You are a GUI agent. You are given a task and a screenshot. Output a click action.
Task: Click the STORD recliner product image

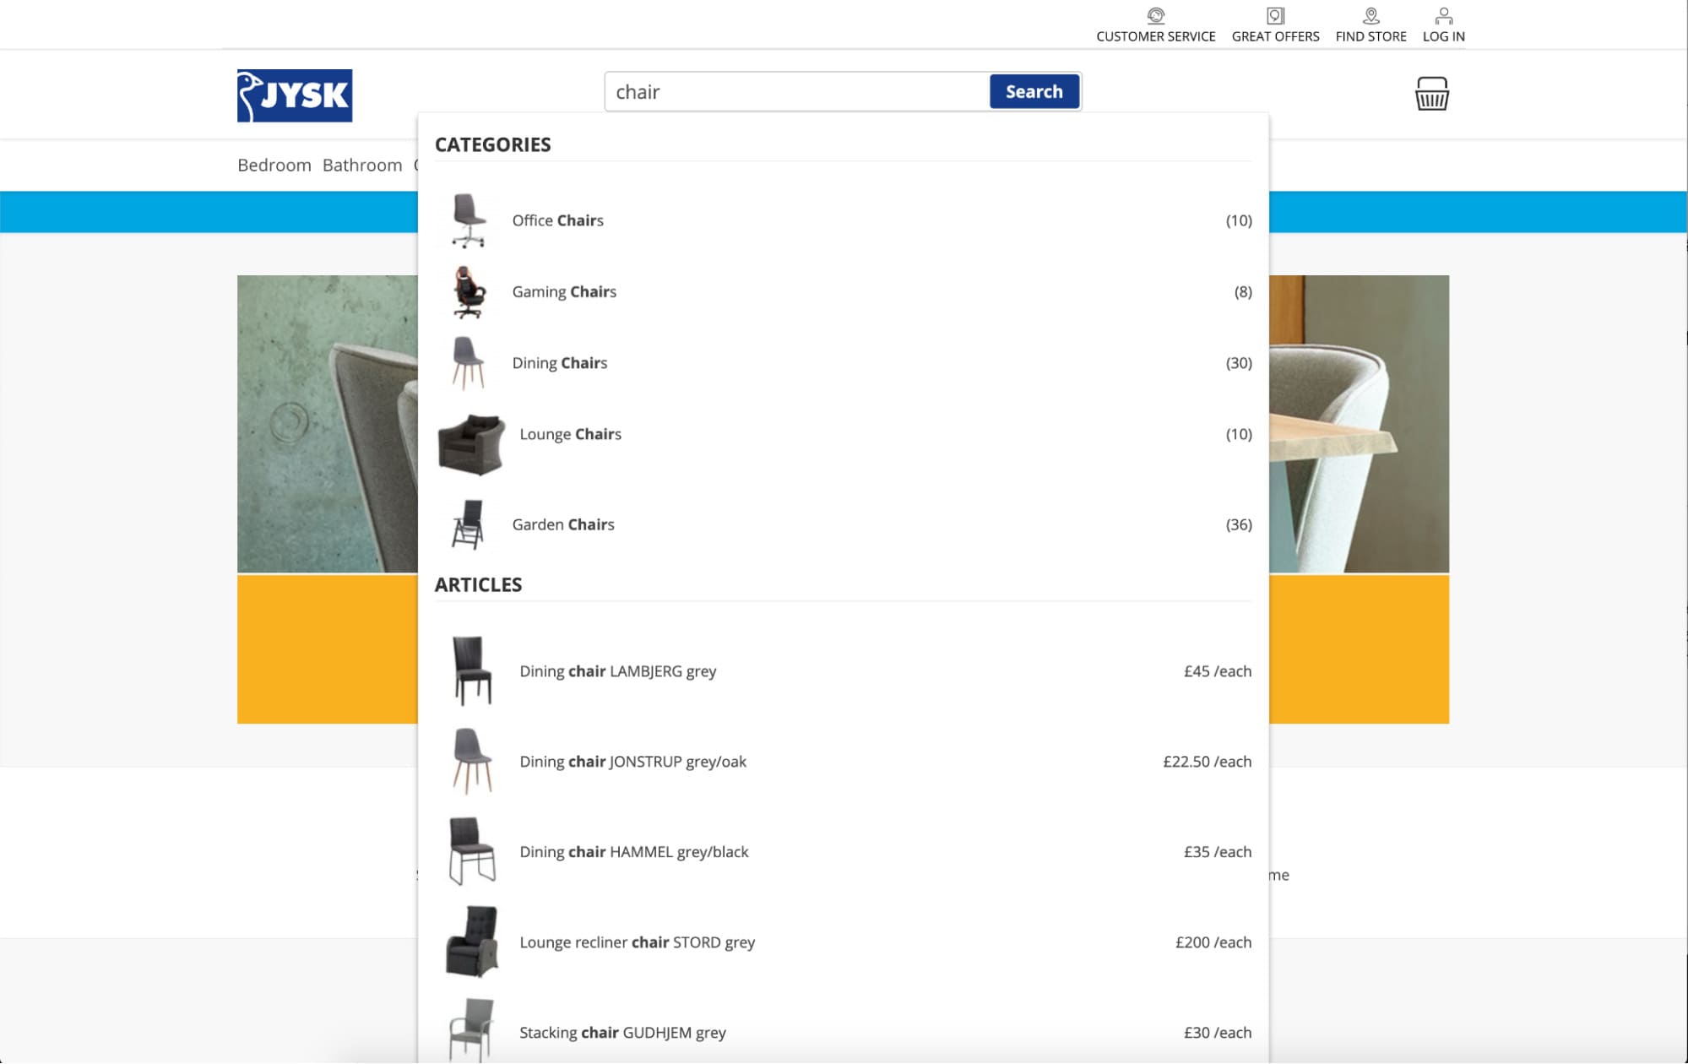471,942
